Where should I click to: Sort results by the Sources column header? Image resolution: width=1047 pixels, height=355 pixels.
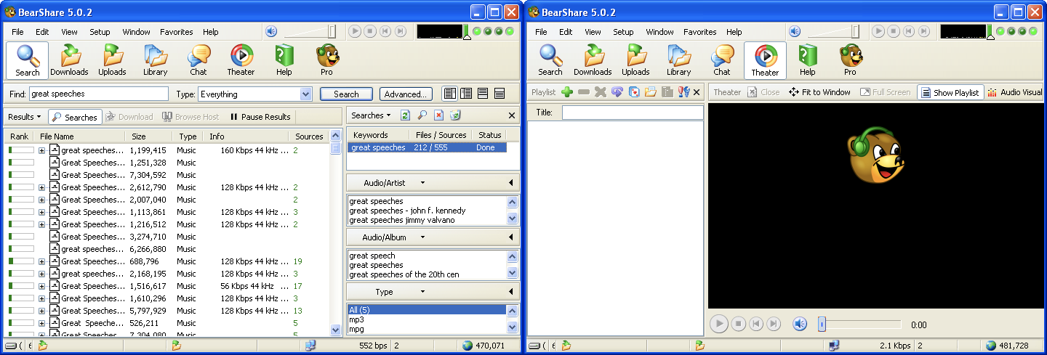tap(309, 136)
